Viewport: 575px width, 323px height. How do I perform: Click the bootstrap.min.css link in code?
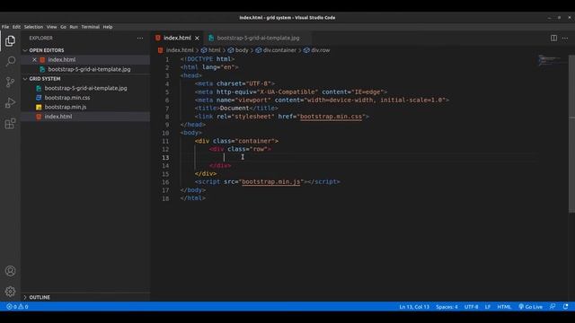[x=331, y=117]
